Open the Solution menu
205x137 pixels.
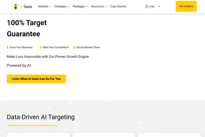click(43, 6)
